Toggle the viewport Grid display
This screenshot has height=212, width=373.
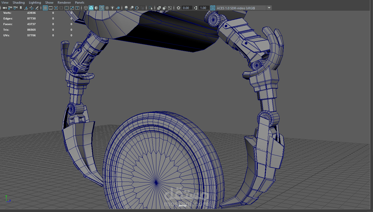45,8
